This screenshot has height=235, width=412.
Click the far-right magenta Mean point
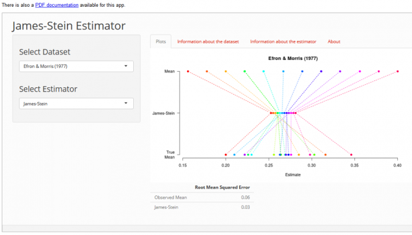coord(398,71)
